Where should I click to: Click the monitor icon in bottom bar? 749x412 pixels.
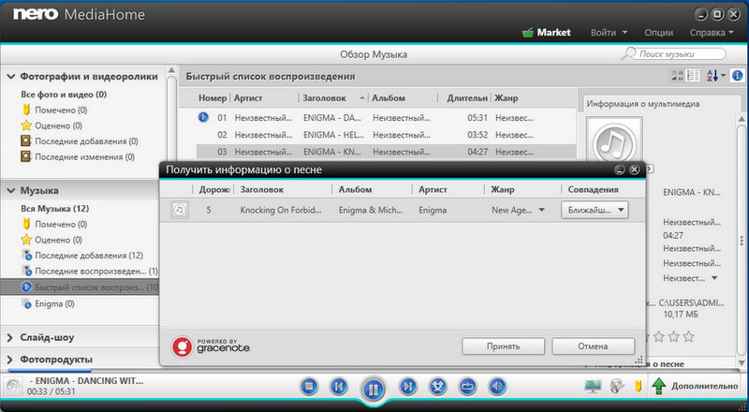(x=593, y=386)
